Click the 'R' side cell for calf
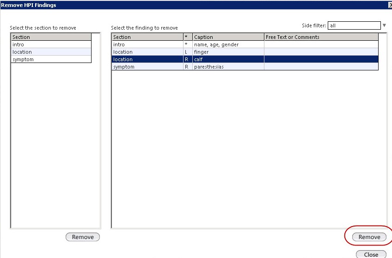The image size is (392, 258). tap(188, 59)
